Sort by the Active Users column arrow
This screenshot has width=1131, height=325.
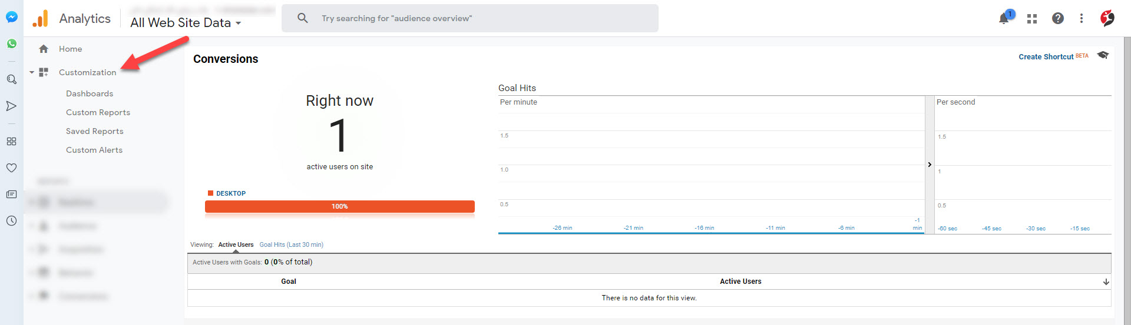click(1106, 282)
